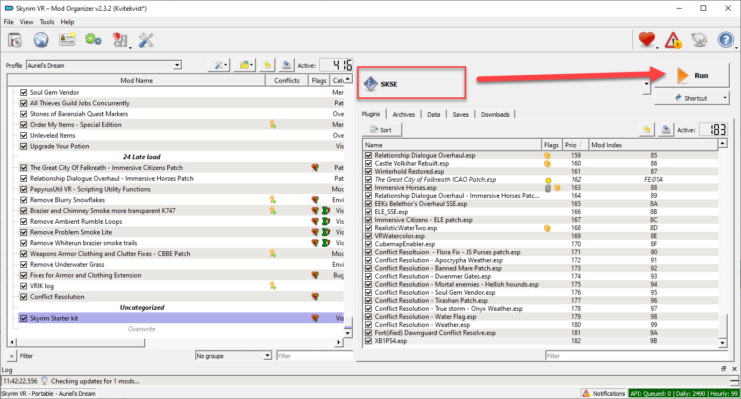Expand the filter panel with double-arrow button
The width and height of the screenshot is (741, 399).
(x=11, y=355)
